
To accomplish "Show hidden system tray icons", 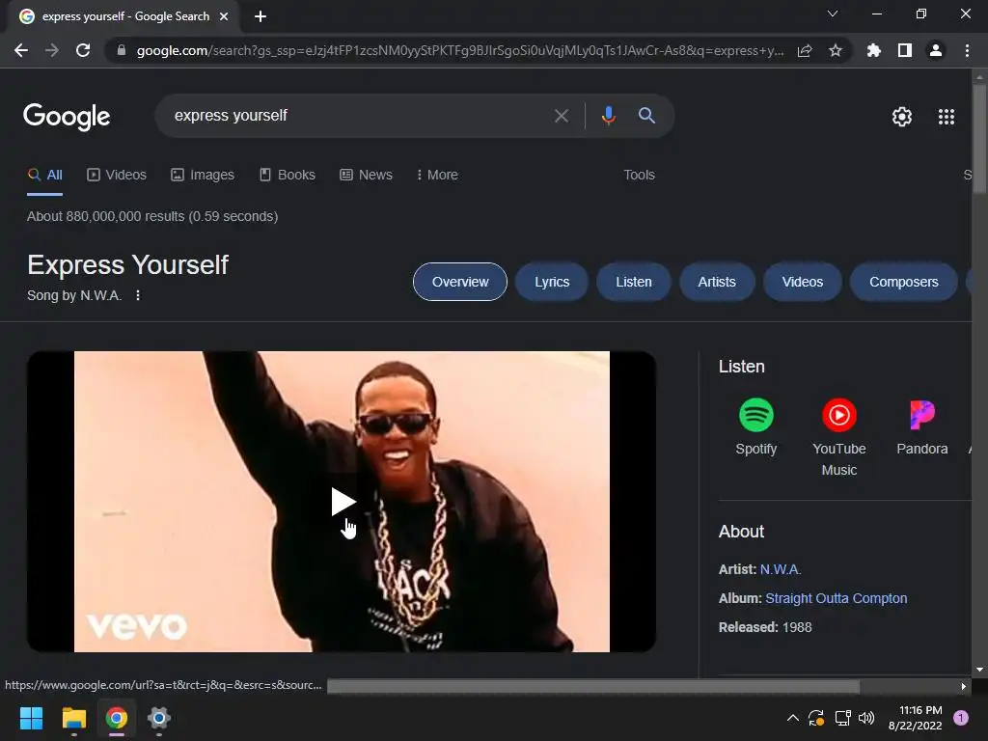I will pos(793,718).
